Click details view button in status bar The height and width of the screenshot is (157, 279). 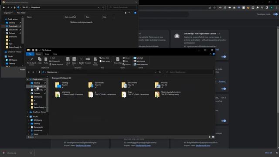click(x=209, y=137)
